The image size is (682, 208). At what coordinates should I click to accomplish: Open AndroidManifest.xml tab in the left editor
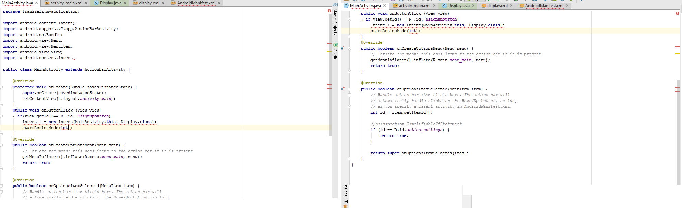point(196,3)
